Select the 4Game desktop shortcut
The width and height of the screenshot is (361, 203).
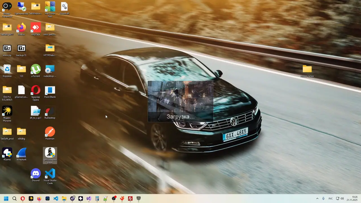7,155
